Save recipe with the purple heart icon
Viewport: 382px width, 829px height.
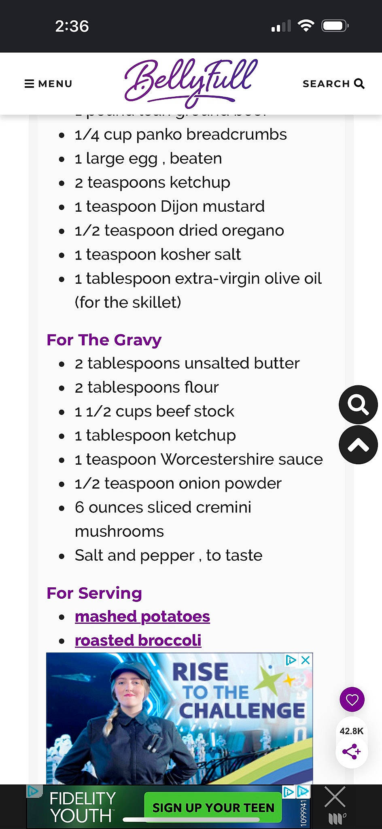pos(352,699)
